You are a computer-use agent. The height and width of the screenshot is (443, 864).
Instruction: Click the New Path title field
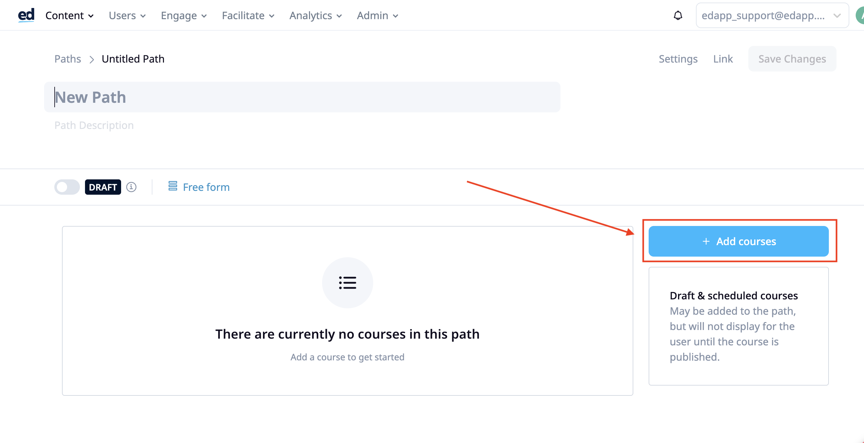click(302, 97)
